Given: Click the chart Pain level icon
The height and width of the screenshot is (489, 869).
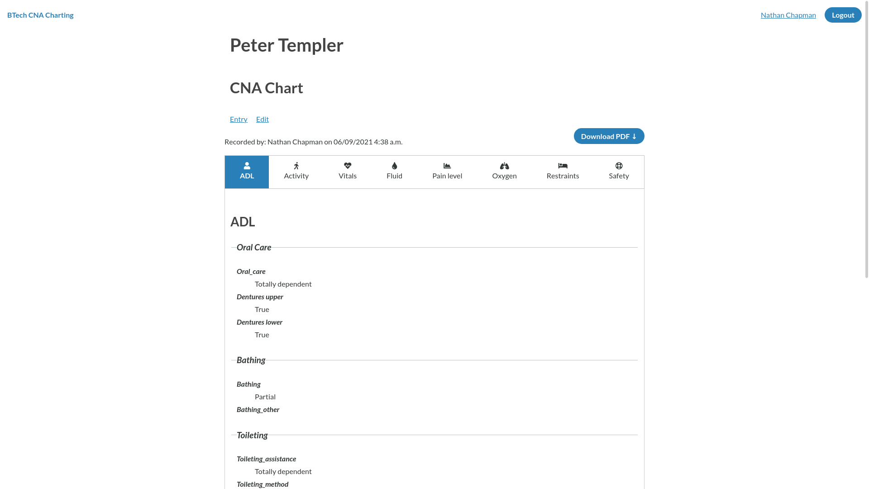Looking at the screenshot, I should (447, 166).
